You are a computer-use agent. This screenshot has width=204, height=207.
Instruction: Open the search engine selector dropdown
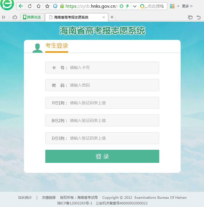(x=143, y=6)
